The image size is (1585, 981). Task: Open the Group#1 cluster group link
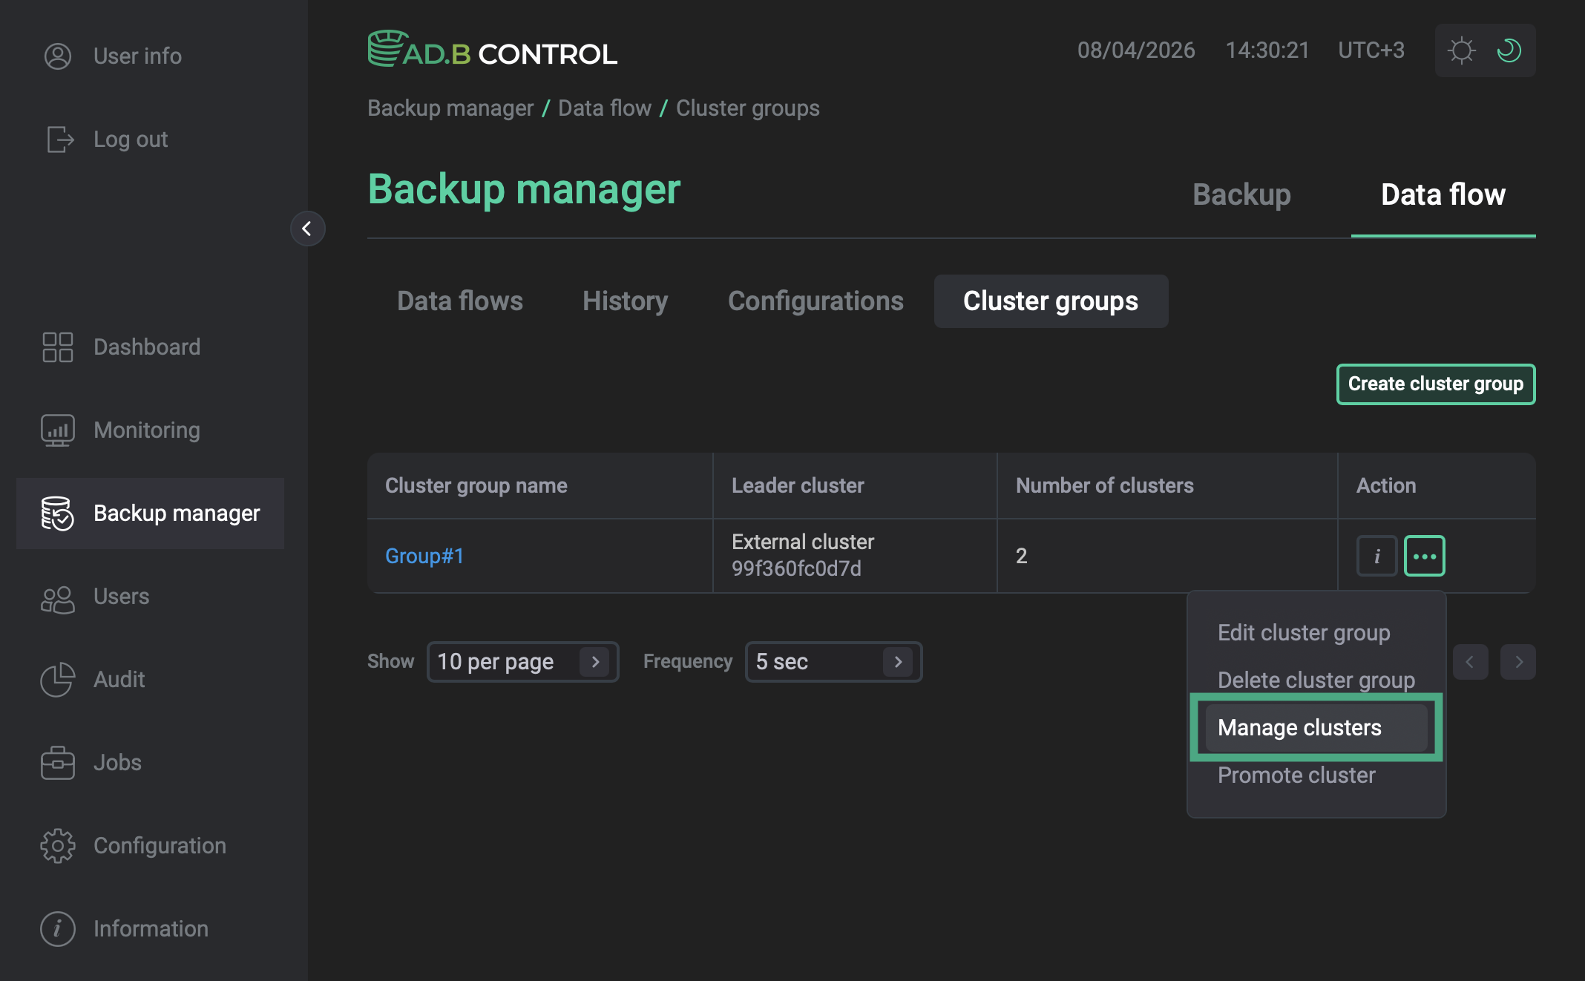point(424,556)
